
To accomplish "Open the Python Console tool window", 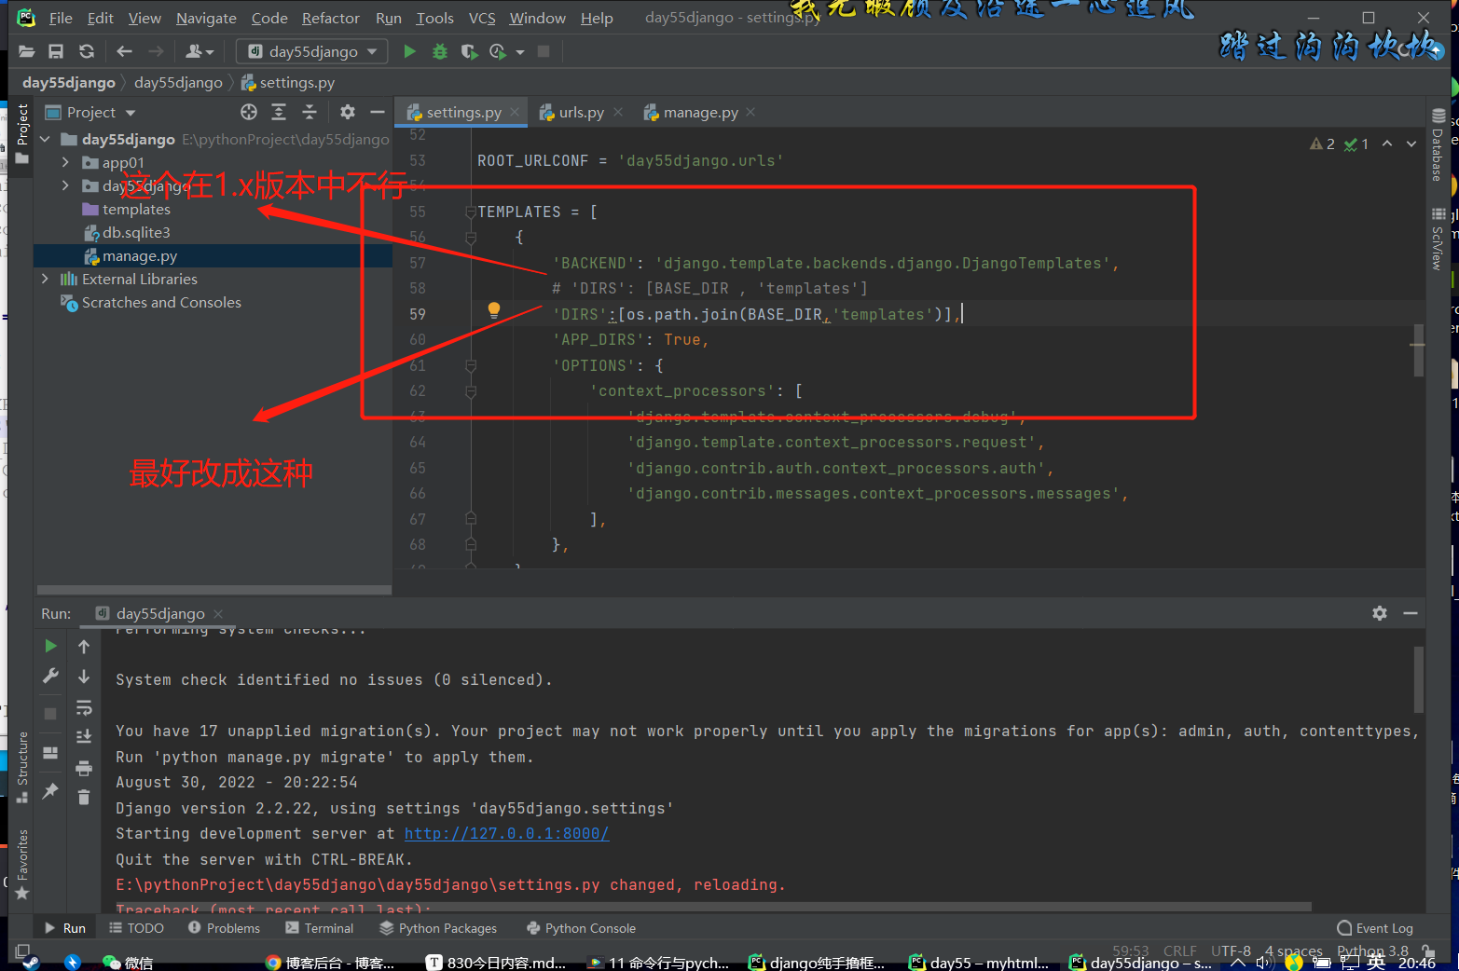I will coord(581,928).
